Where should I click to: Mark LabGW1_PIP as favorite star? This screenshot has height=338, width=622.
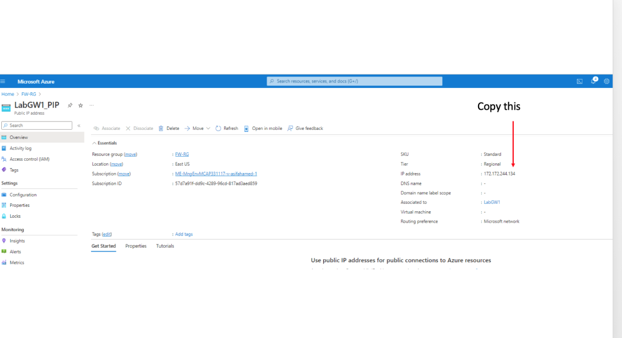[80, 105]
